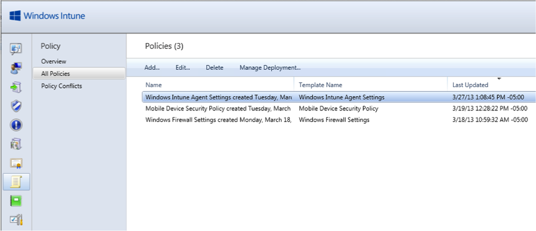Open the Licenses certificate icon
The width and height of the screenshot is (536, 231).
coord(16,164)
